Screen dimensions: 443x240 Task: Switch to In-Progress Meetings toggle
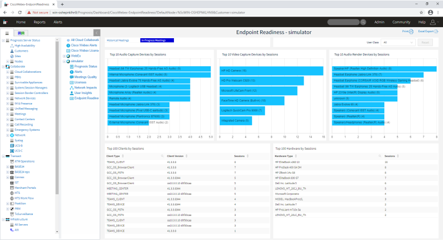(157, 41)
